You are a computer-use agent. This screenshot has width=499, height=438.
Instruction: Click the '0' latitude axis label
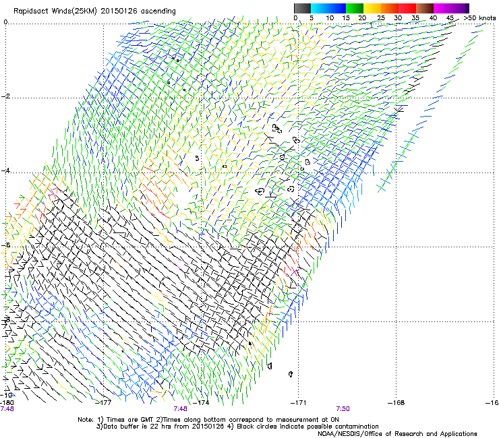tap(5, 22)
